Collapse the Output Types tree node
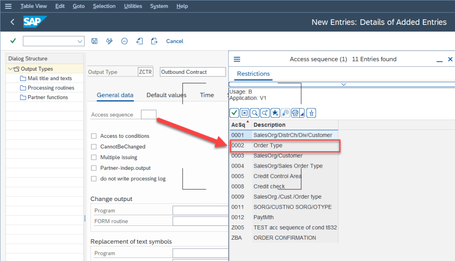This screenshot has height=261, width=455. [10, 69]
